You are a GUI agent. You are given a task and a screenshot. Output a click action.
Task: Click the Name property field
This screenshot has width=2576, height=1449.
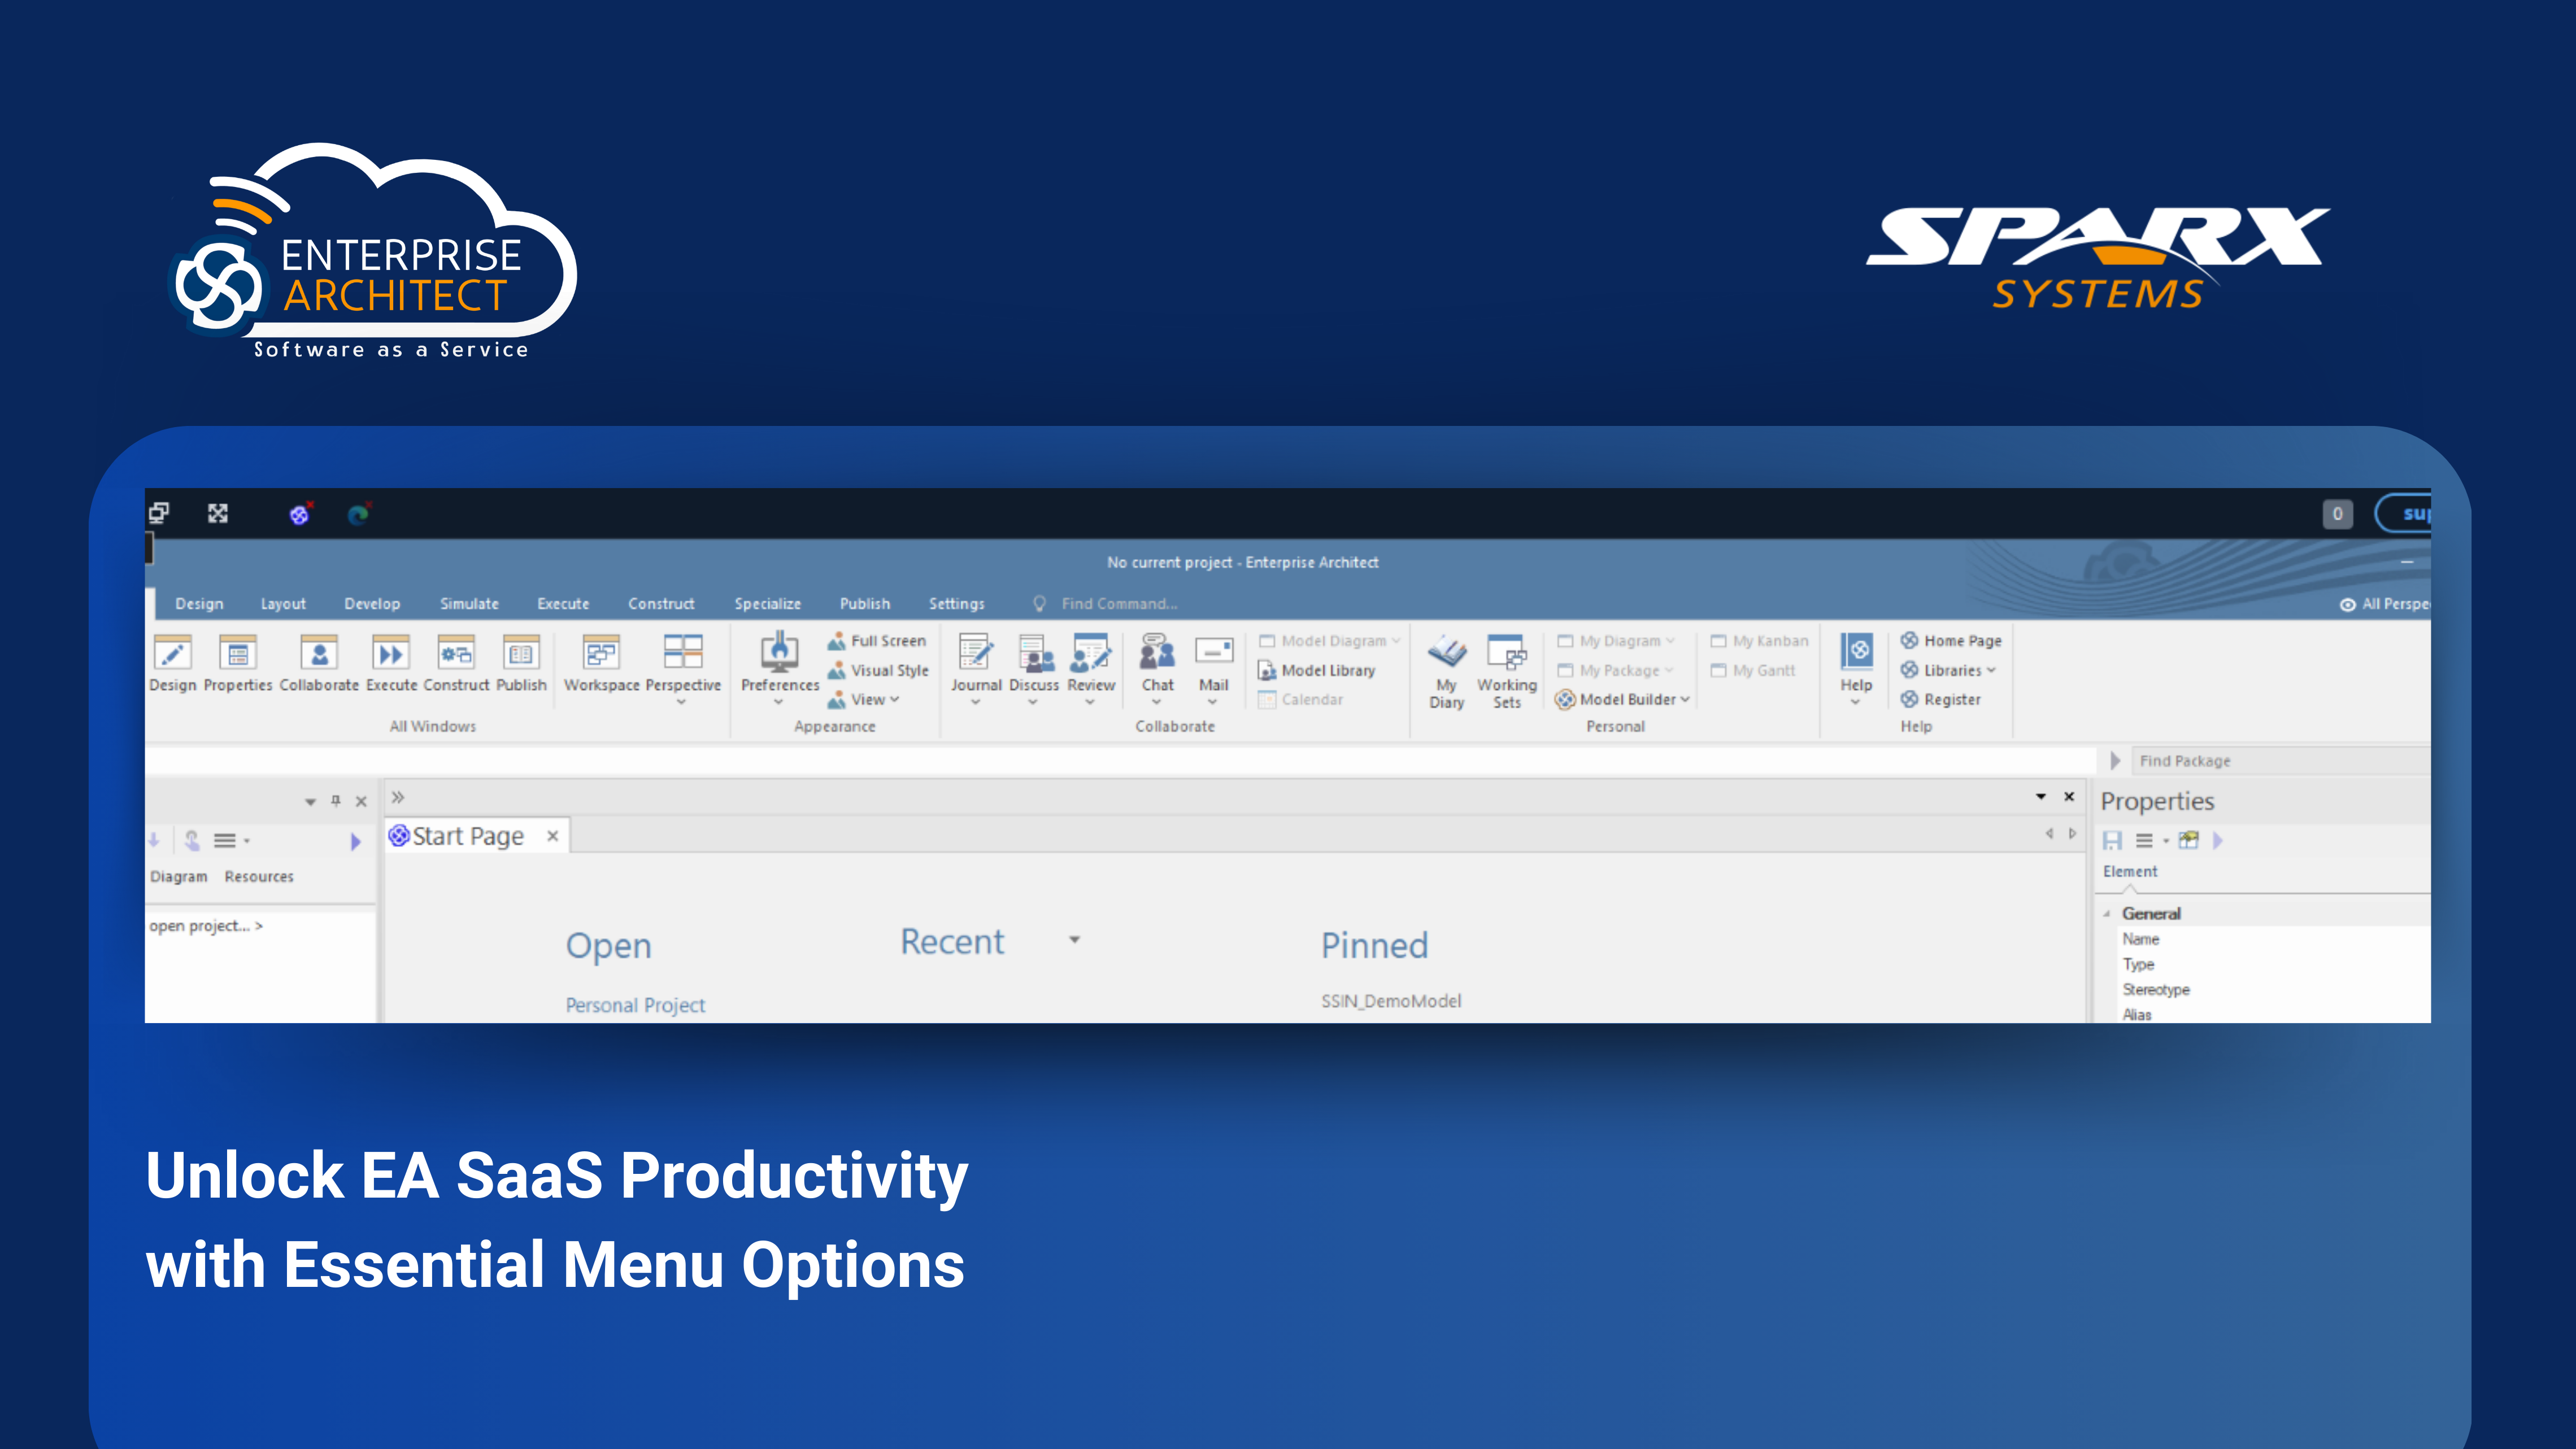click(2275, 939)
